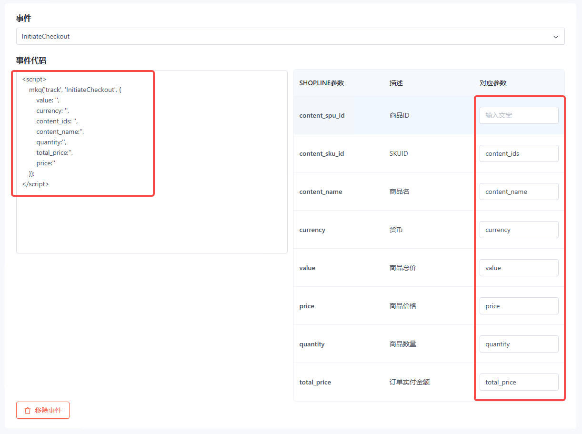Click the closing </script> tag line
The height and width of the screenshot is (434, 582).
pyautogui.click(x=35, y=184)
